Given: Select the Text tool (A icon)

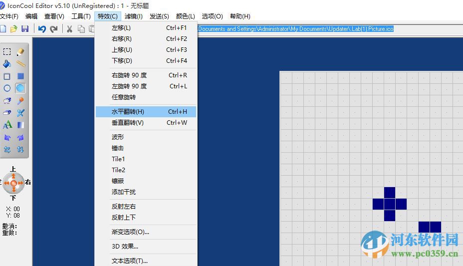Looking at the screenshot, I should (7, 125).
